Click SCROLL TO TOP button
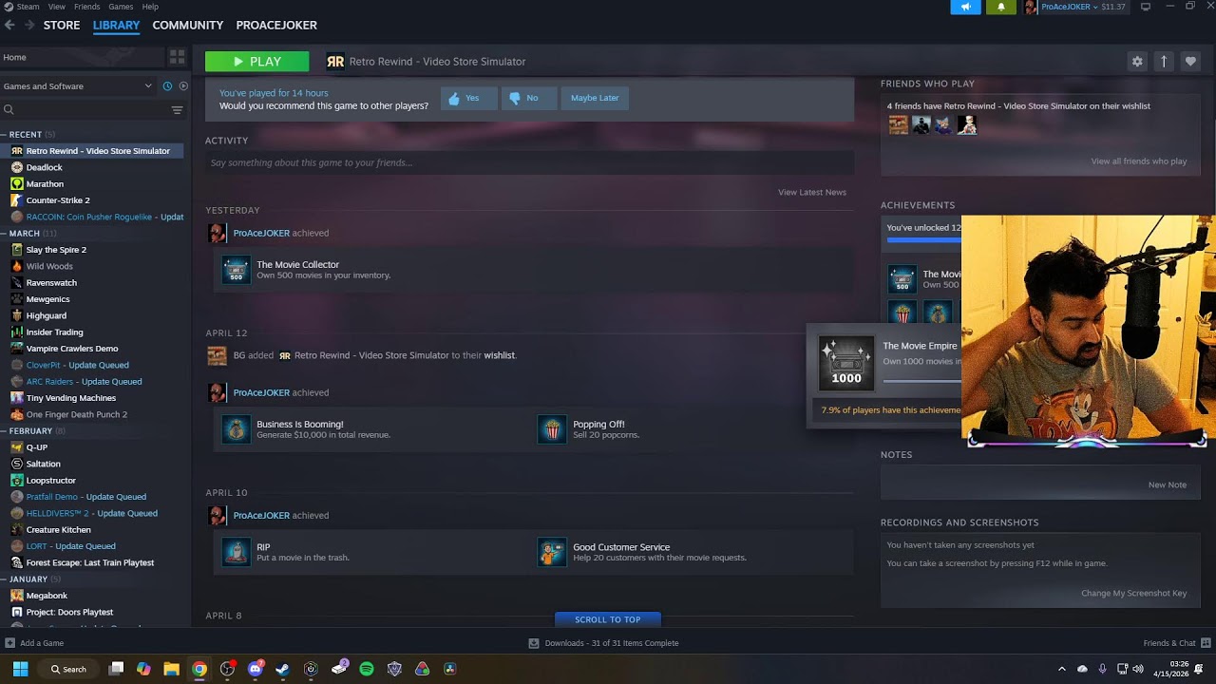The width and height of the screenshot is (1216, 684). point(608,619)
